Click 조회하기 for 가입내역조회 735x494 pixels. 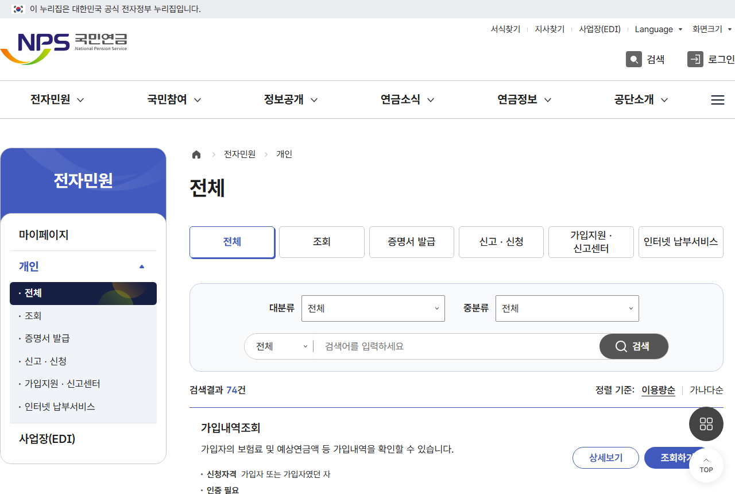(x=678, y=458)
